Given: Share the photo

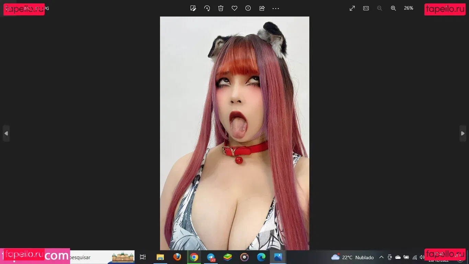Looking at the screenshot, I should point(262,8).
